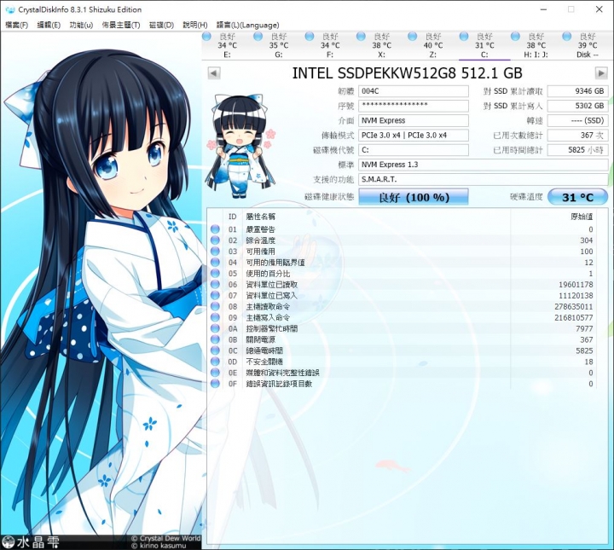Click the ID column header
The width and height of the screenshot is (614, 550).
tap(233, 217)
